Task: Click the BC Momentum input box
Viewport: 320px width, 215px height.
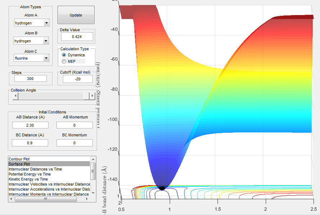Action: [74, 143]
